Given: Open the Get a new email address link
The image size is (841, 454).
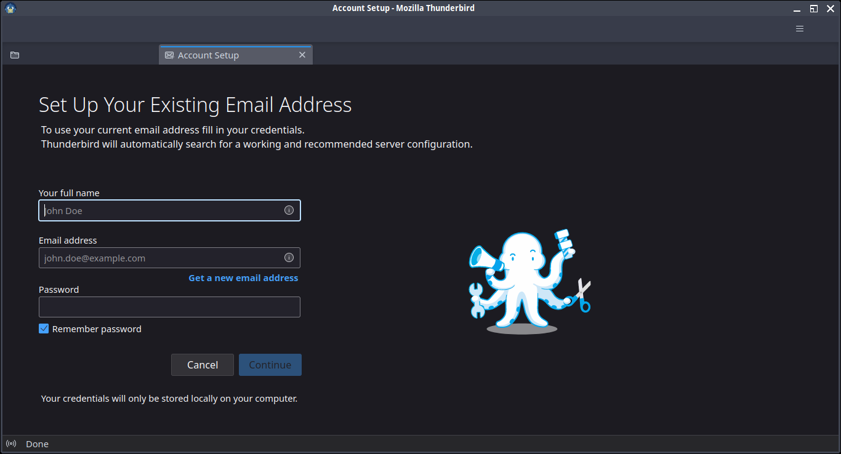Looking at the screenshot, I should [x=243, y=278].
